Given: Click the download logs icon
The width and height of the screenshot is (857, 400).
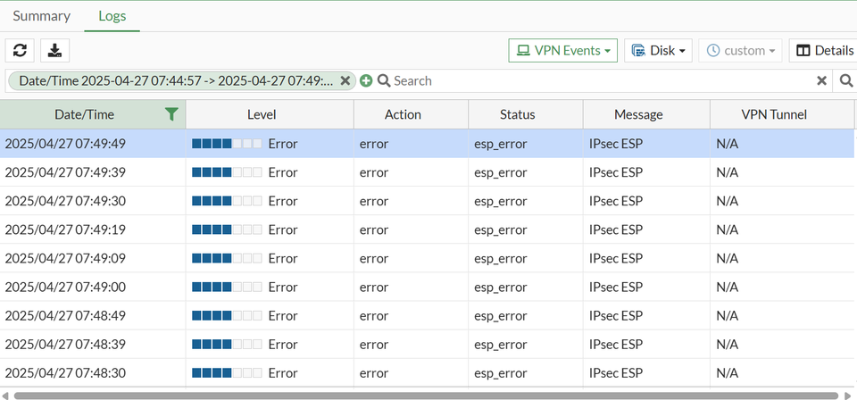Looking at the screenshot, I should [54, 51].
